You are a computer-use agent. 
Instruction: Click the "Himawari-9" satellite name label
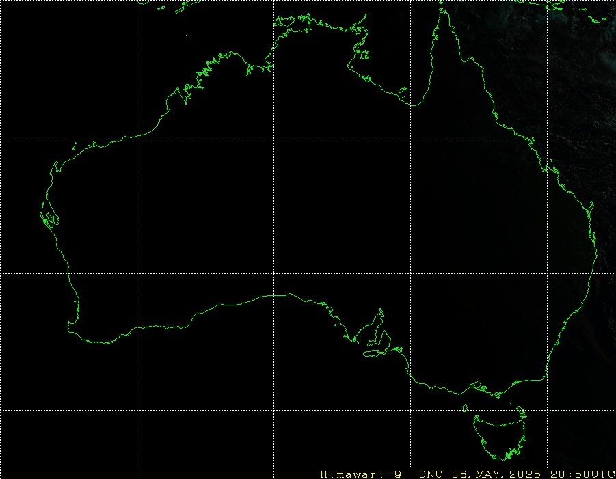[x=360, y=474]
